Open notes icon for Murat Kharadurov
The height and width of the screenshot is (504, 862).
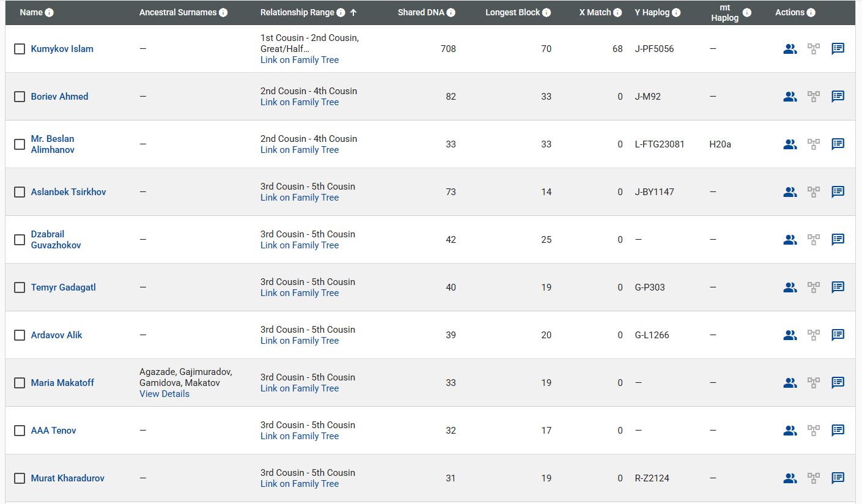[838, 478]
